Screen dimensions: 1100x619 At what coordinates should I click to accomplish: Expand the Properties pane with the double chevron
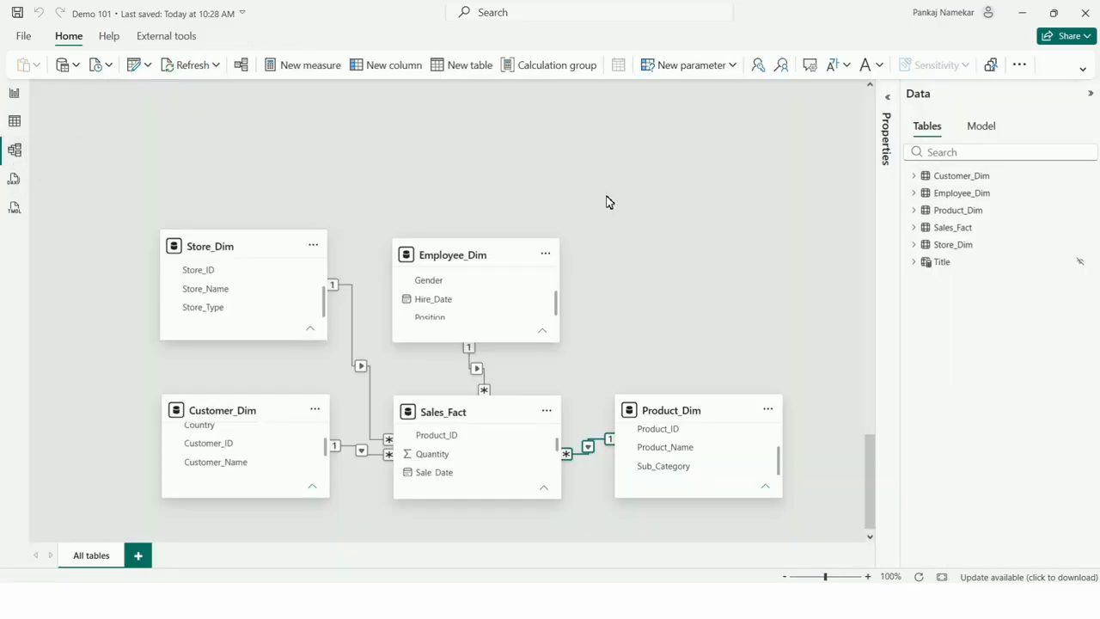[x=888, y=97]
